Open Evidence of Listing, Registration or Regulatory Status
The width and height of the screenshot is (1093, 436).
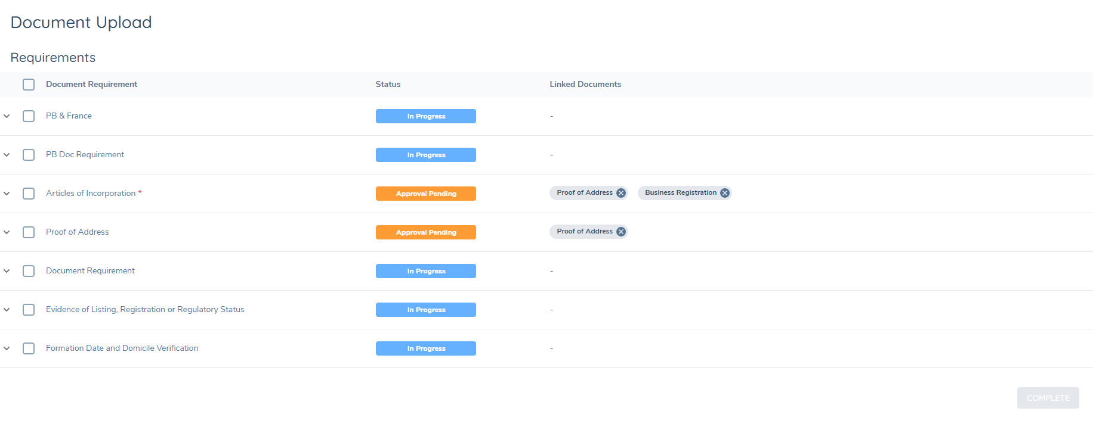(x=145, y=310)
